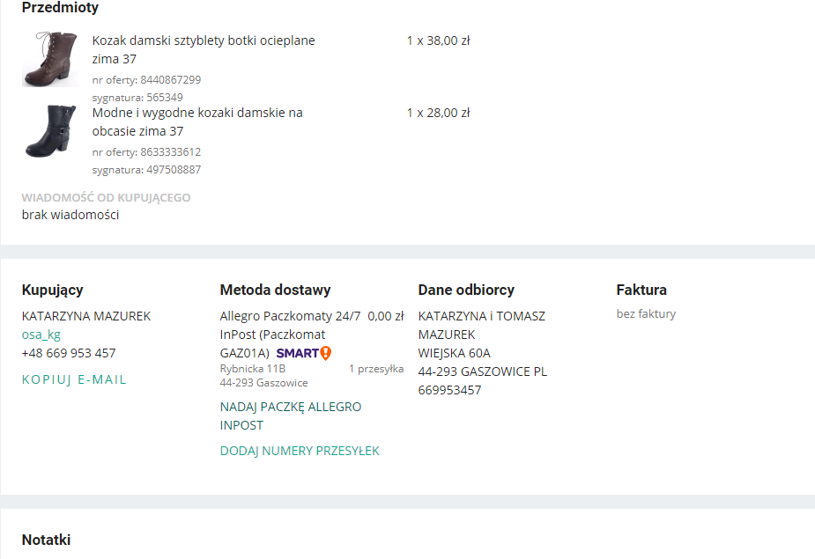Select offer number 8440867299
This screenshot has height=559, width=815.
[x=170, y=79]
